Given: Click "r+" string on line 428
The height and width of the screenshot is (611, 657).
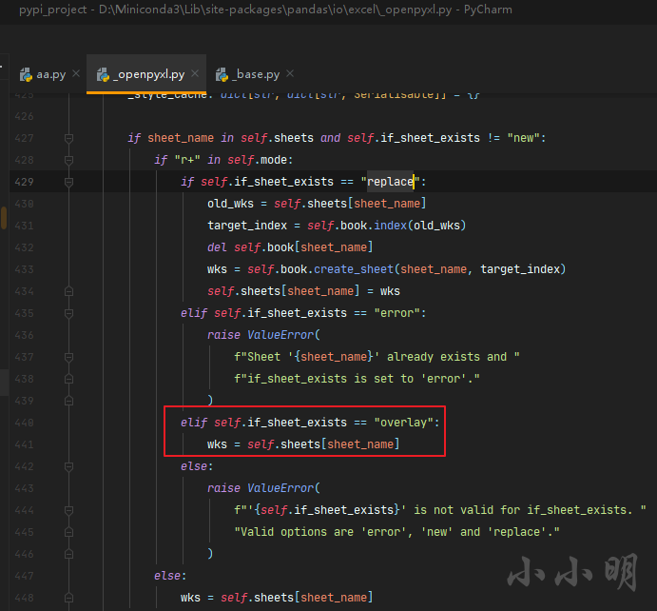Looking at the screenshot, I should tap(187, 160).
